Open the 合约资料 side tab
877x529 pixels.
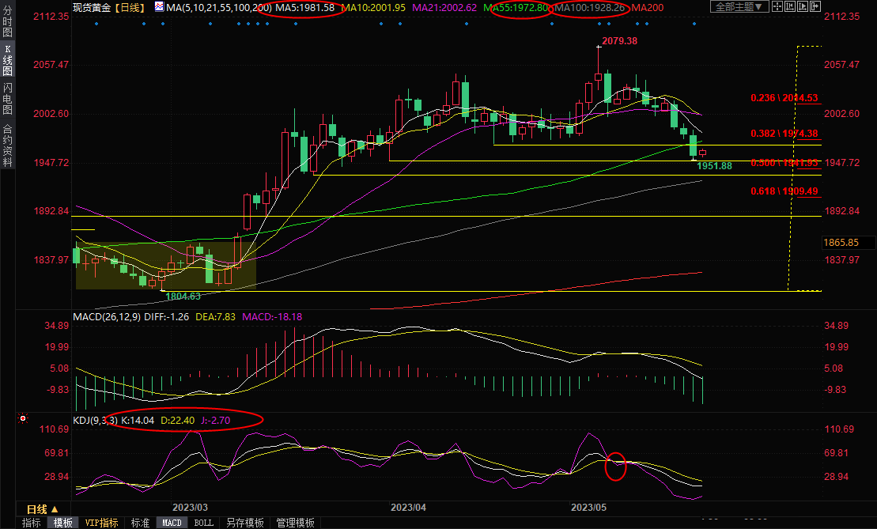coord(7,144)
